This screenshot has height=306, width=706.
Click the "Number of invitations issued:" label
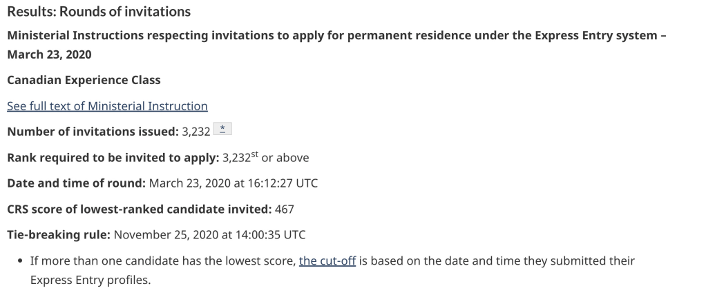pos(93,132)
